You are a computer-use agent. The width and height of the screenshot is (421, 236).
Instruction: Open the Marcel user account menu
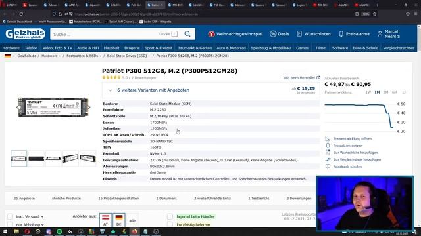(x=389, y=34)
